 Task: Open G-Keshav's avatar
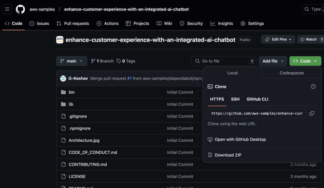point(63,79)
